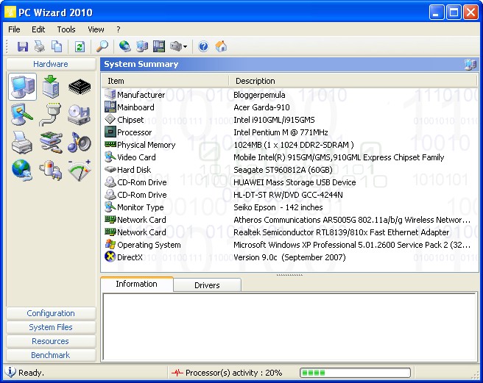
Task: Select the Video monitor with brush icon
Action: (x=22, y=115)
